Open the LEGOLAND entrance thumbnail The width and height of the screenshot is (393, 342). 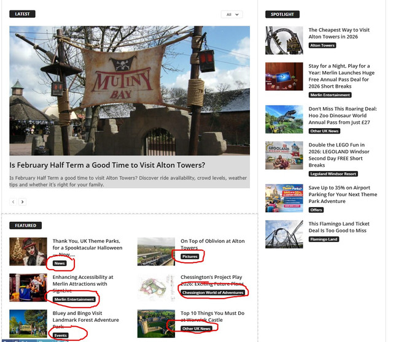(284, 155)
